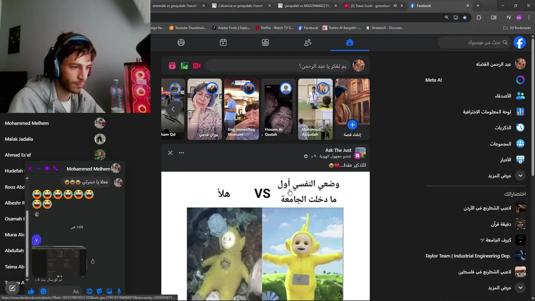Send a thumbs-up like in the chat
This screenshot has height=301, width=535.
click(31, 291)
